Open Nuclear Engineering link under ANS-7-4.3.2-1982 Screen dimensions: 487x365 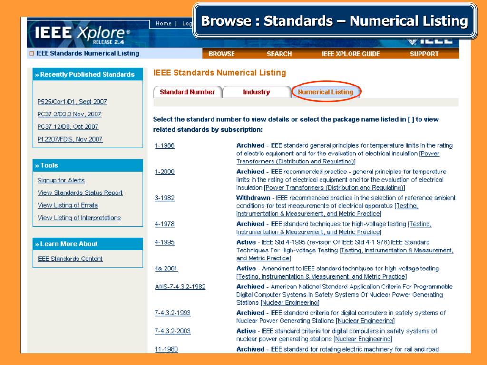pyautogui.click(x=290, y=302)
